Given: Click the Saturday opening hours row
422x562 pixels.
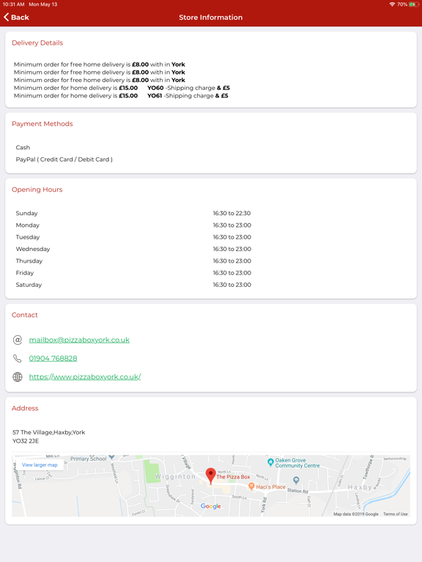Looking at the screenshot, I should (x=211, y=285).
